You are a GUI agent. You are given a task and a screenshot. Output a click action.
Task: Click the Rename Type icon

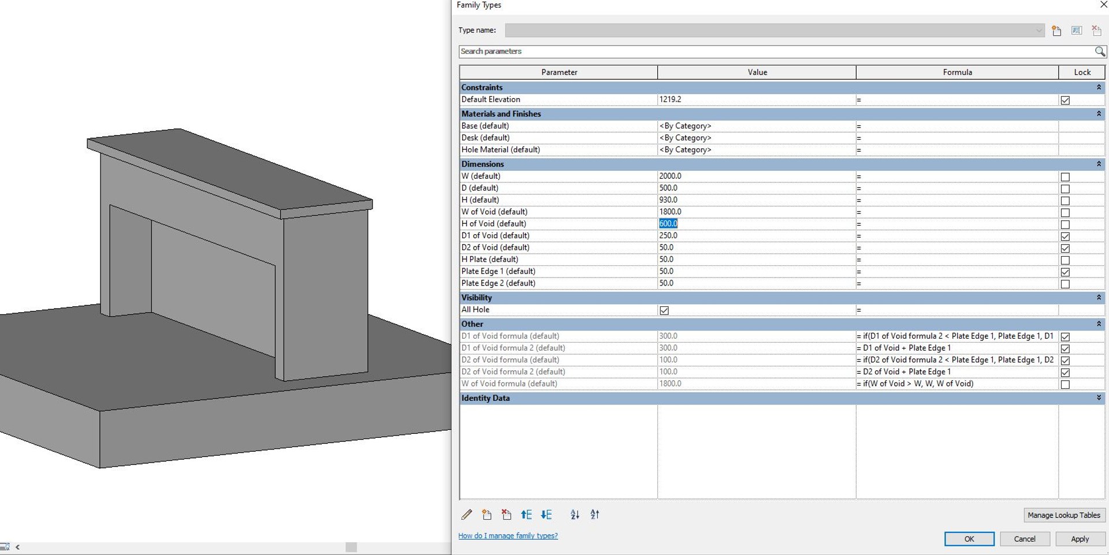pyautogui.click(x=1077, y=31)
